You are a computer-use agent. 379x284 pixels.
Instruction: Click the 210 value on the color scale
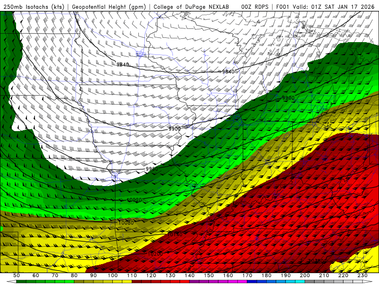324,275
